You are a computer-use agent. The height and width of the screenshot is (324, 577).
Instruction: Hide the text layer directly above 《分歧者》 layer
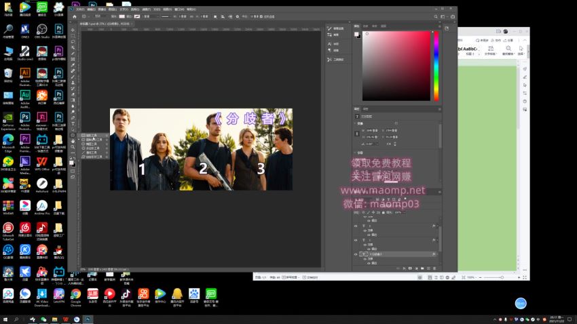click(356, 240)
